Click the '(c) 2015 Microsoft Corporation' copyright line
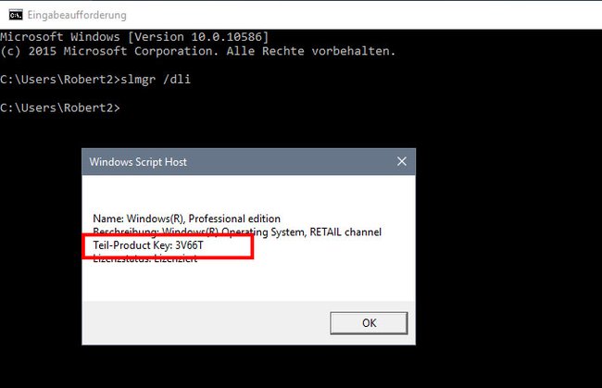602x388 pixels. pos(197,51)
